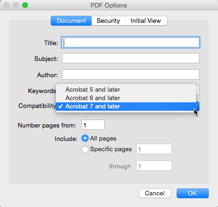Click the Subject text field
Viewport: 218px width, 207px height.
tap(131, 58)
